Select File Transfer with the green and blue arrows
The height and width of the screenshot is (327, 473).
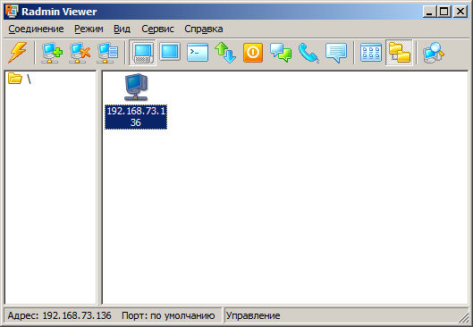click(x=225, y=53)
